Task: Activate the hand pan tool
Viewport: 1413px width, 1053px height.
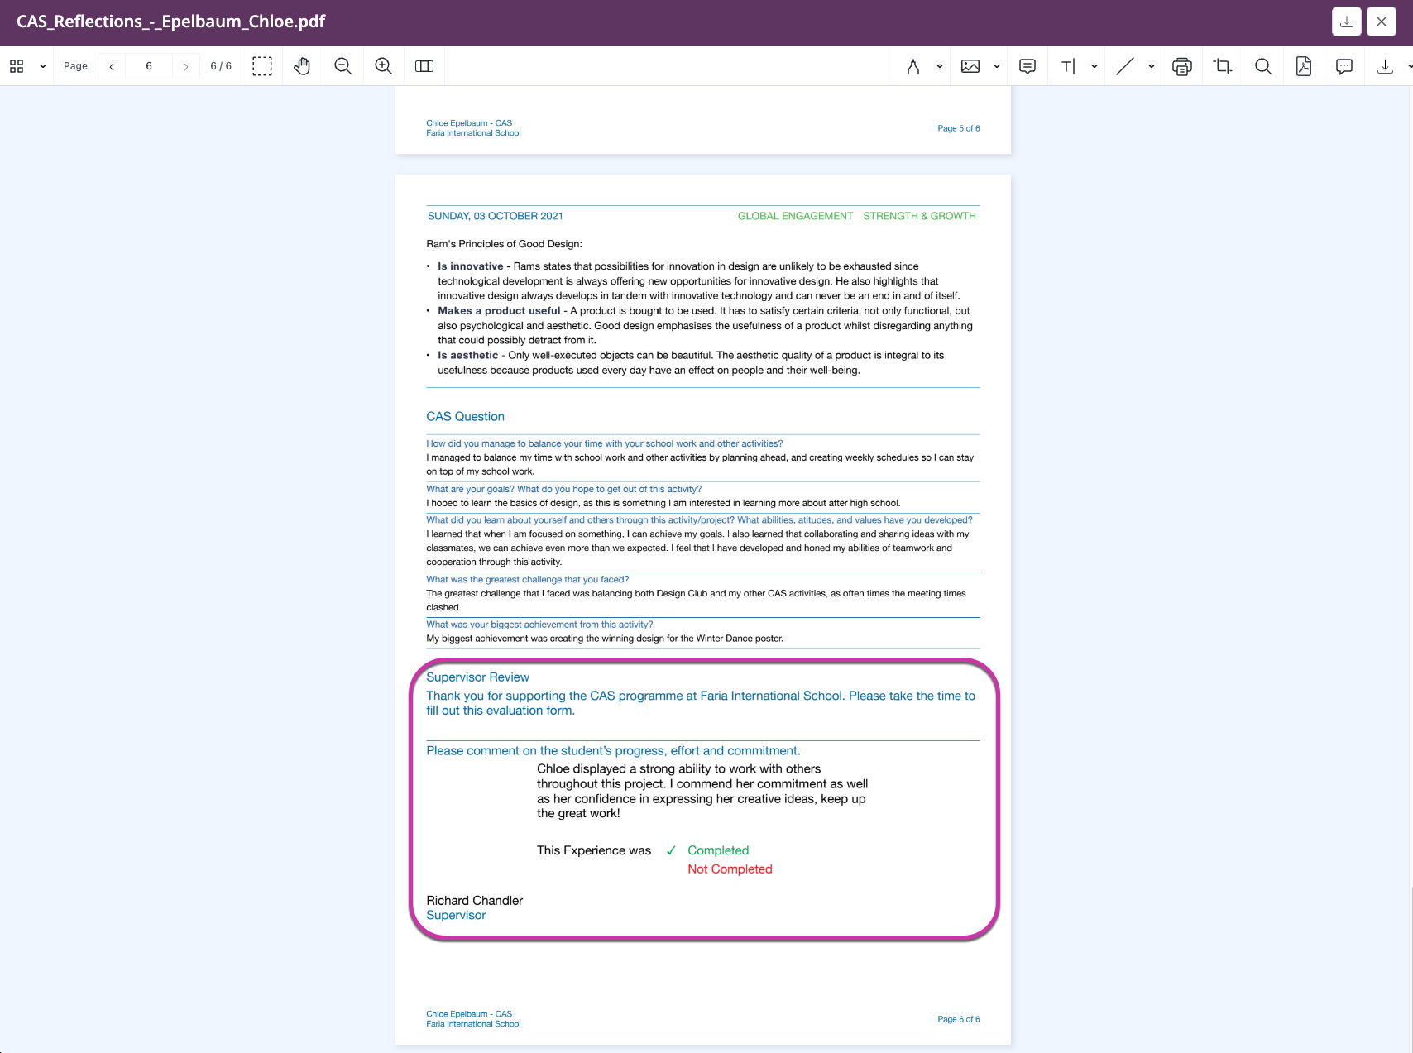Action: click(302, 66)
